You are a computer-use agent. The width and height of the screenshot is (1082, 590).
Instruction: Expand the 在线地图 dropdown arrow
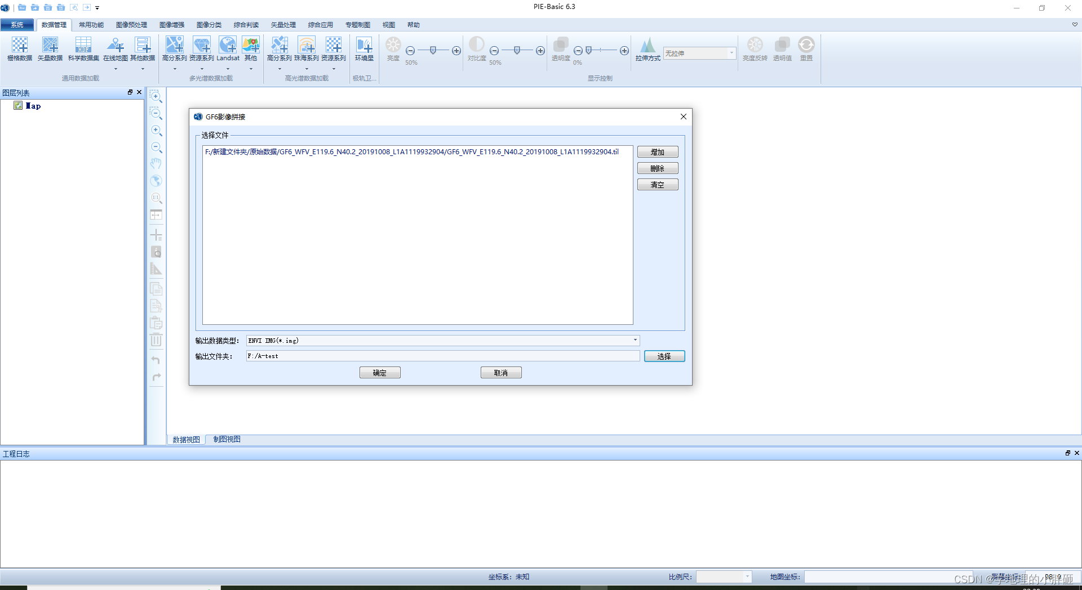(x=116, y=69)
